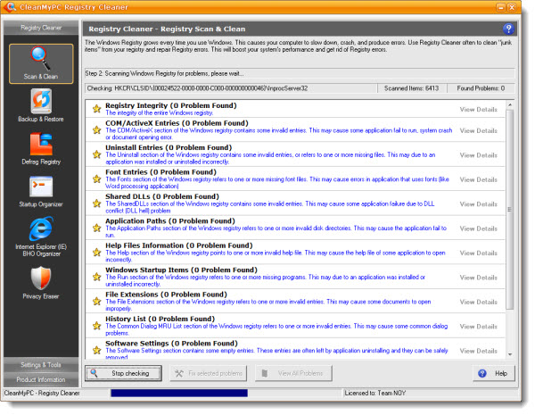535x415 pixels.
Task: Click the blue help icon in header
Action: click(x=508, y=29)
